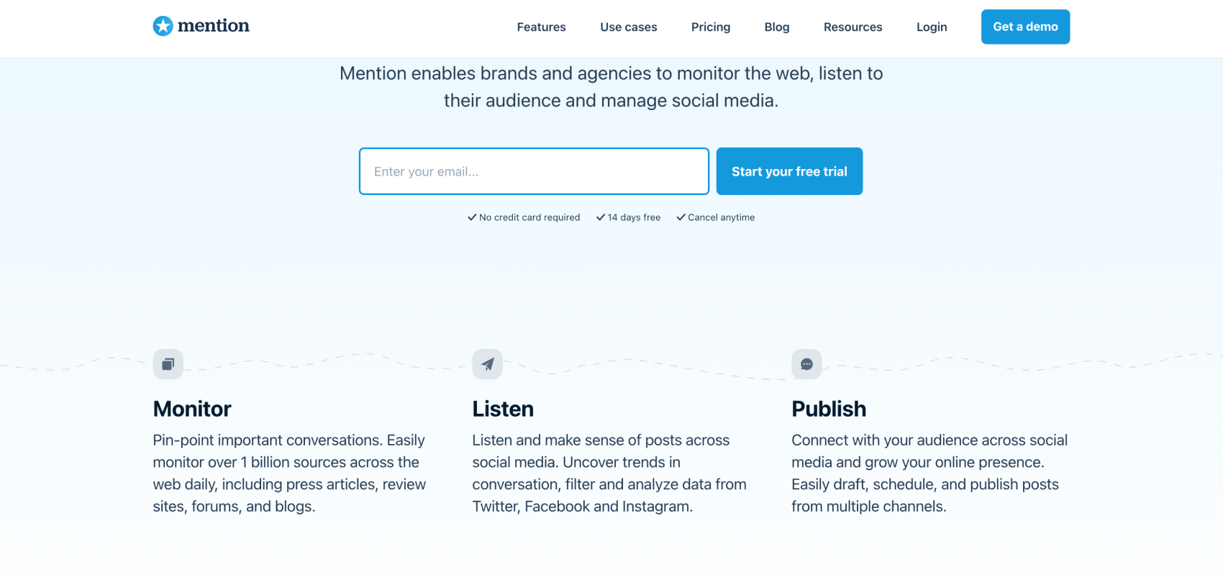
Task: Click the Monitor section stacked squares icon
Action: [168, 364]
